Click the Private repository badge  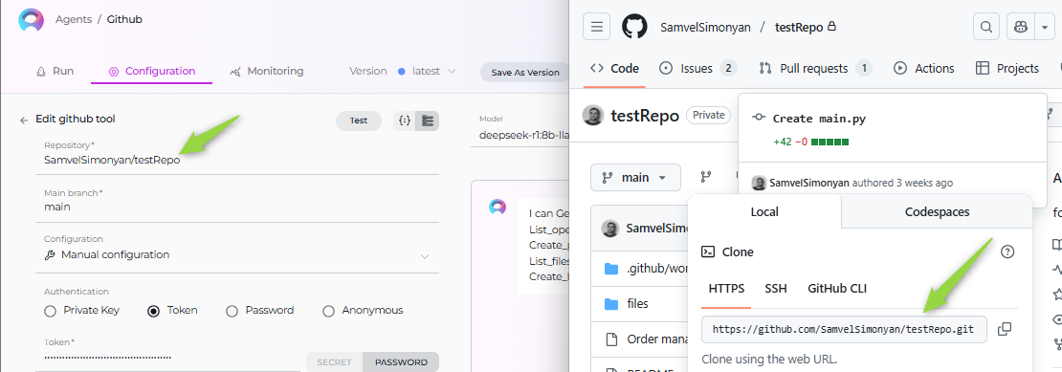[708, 115]
